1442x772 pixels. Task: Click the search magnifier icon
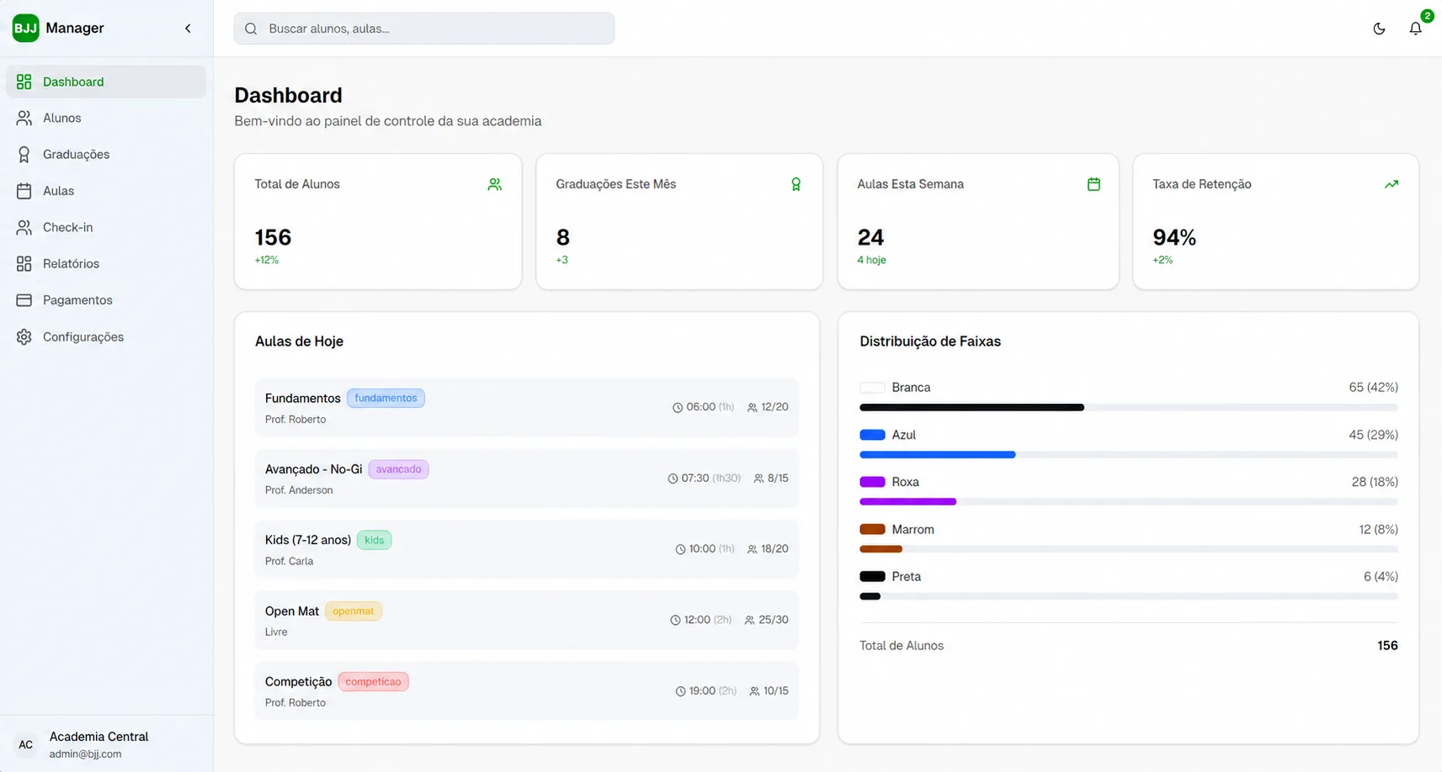point(251,29)
